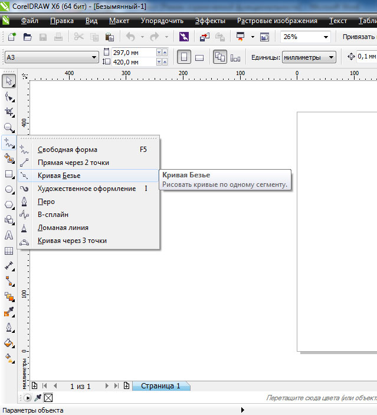Open the A3 page size dropdown

(94, 57)
